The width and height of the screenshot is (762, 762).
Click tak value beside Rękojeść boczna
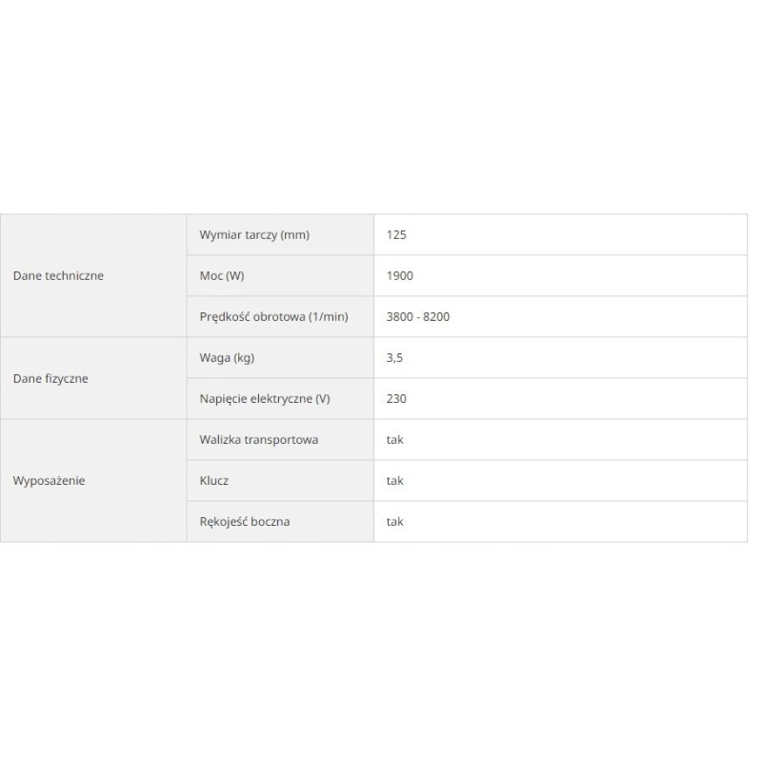click(x=394, y=522)
